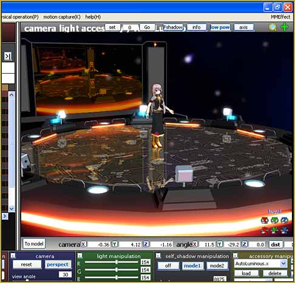Open the motion capture(K) menu

(x=62, y=17)
